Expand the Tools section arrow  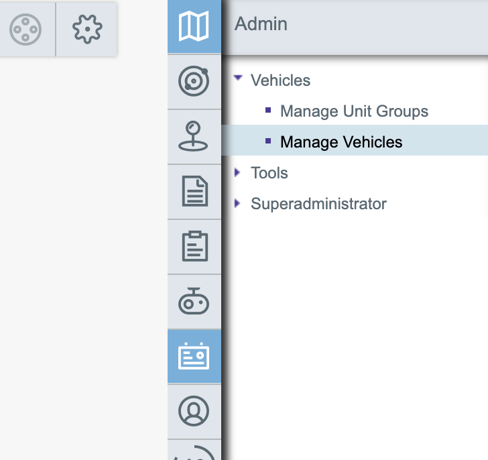point(237,172)
